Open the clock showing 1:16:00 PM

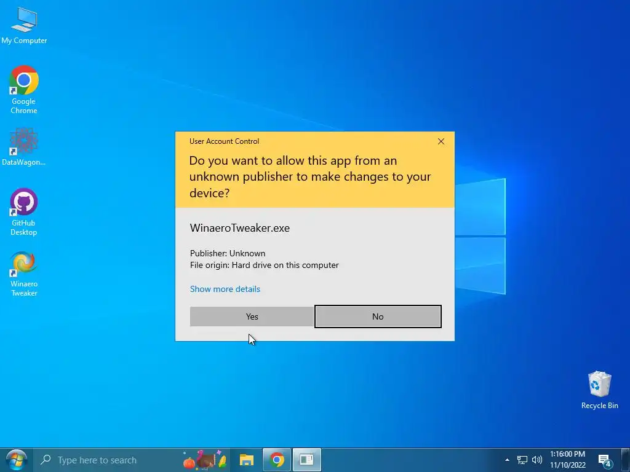point(568,460)
